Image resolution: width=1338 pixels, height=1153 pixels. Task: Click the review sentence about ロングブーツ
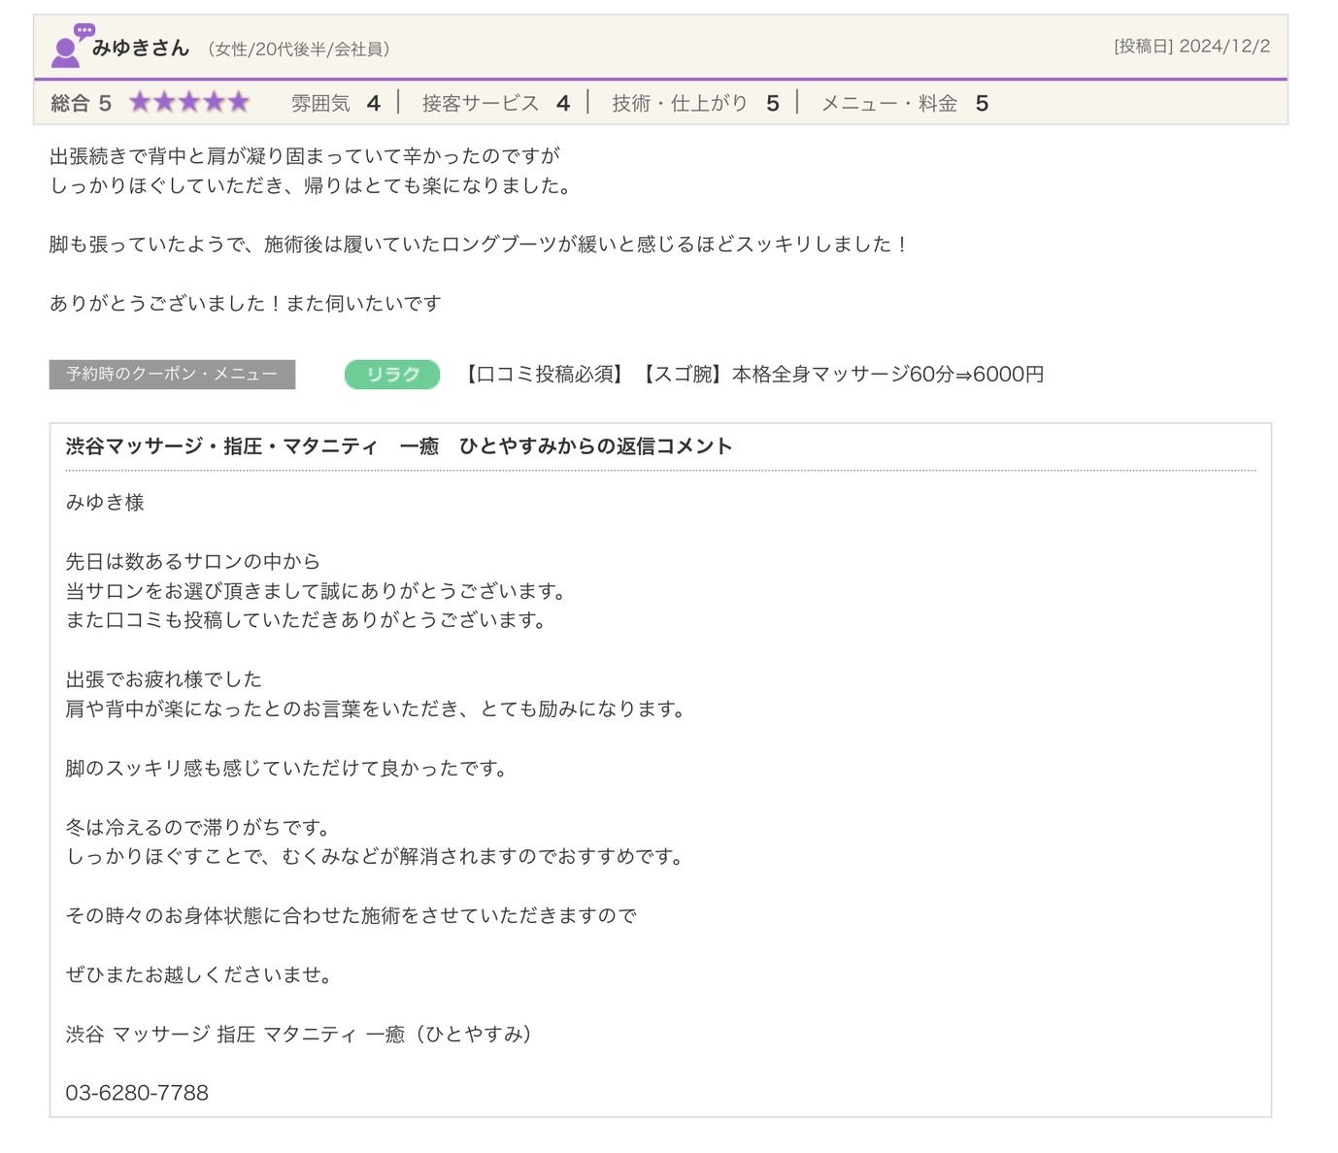point(479,245)
